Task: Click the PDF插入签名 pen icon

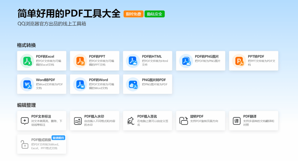Action: (131, 121)
